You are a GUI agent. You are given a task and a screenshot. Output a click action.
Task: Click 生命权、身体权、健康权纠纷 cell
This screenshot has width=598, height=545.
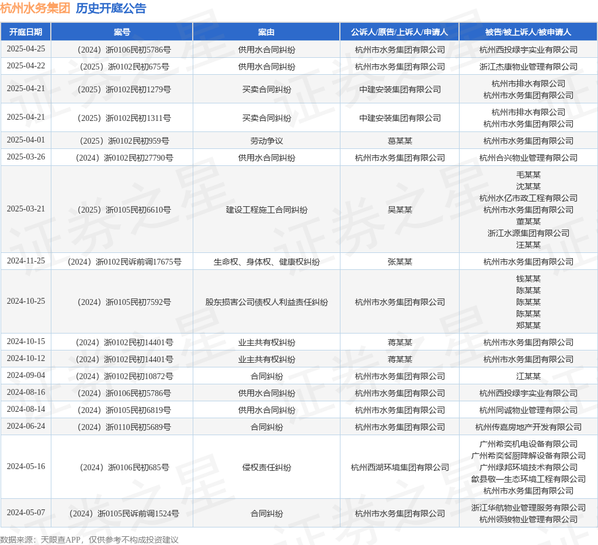266,262
